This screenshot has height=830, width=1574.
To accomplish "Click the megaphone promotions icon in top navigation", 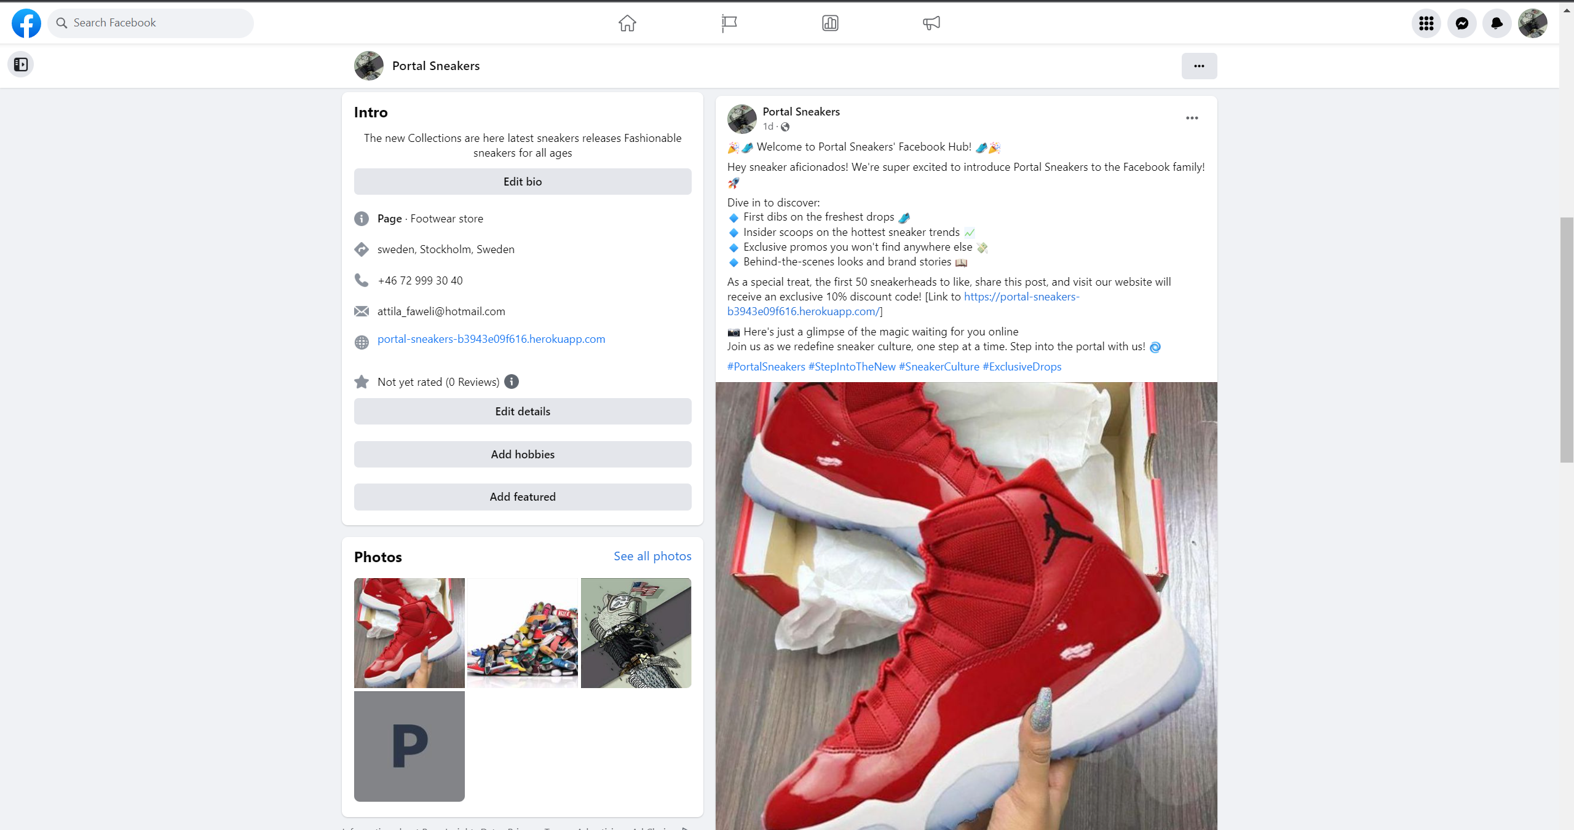I will [930, 23].
